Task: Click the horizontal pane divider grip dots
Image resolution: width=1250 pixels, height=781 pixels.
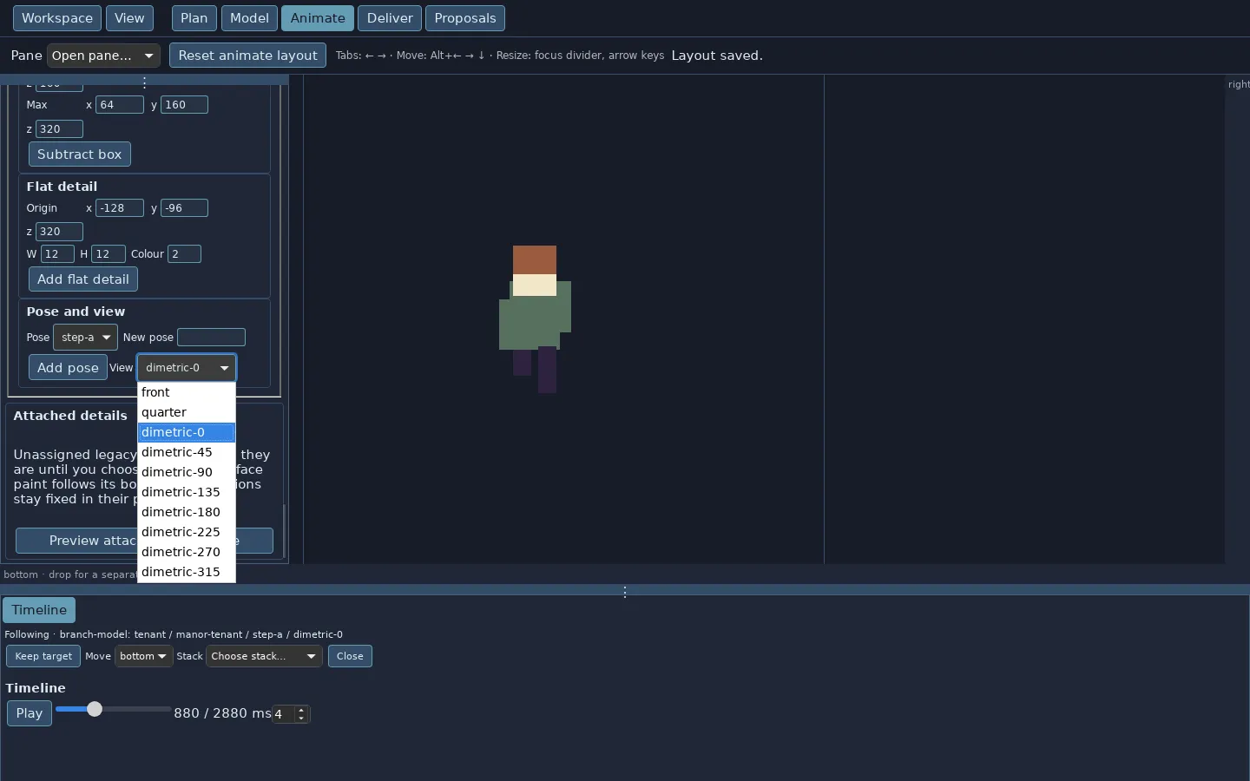Action: click(x=625, y=592)
